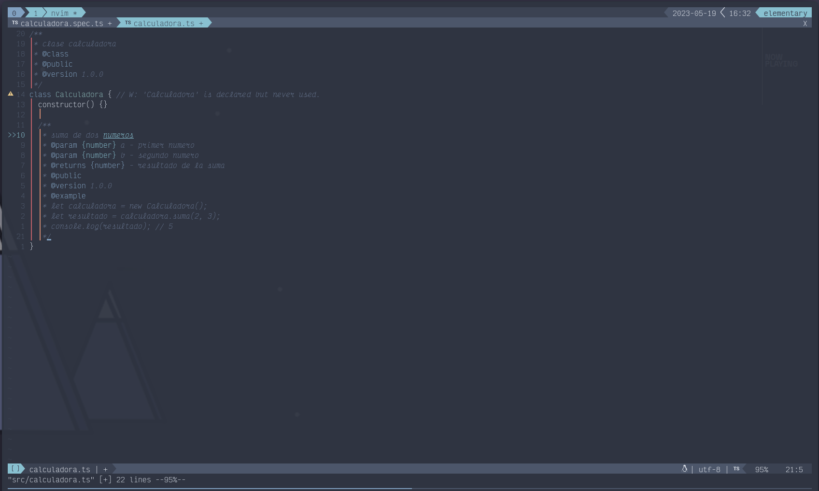Click the progress bar at bottom of the terminal

210,489
